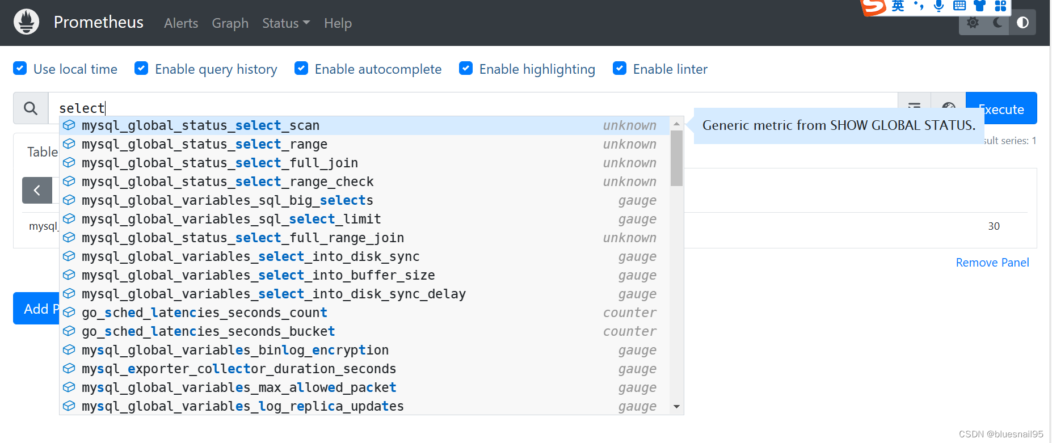Select suggestion mysql_global_variables_binlog_encryption
The image size is (1052, 443).
[364, 350]
